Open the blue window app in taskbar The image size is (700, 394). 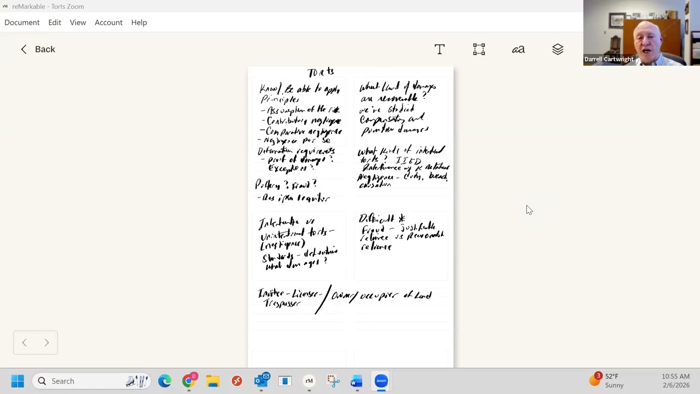285,381
